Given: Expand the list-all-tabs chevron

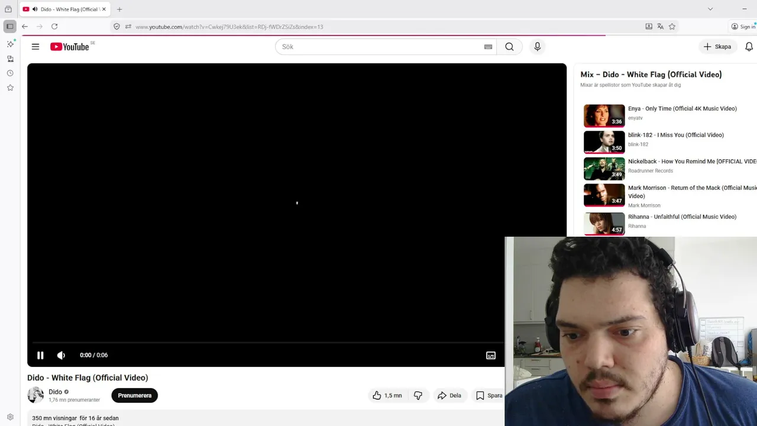Looking at the screenshot, I should click(710, 9).
